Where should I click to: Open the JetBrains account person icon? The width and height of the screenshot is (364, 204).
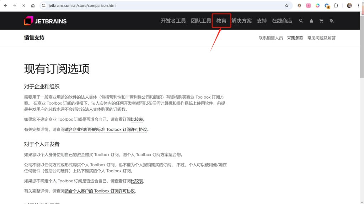(311, 21)
